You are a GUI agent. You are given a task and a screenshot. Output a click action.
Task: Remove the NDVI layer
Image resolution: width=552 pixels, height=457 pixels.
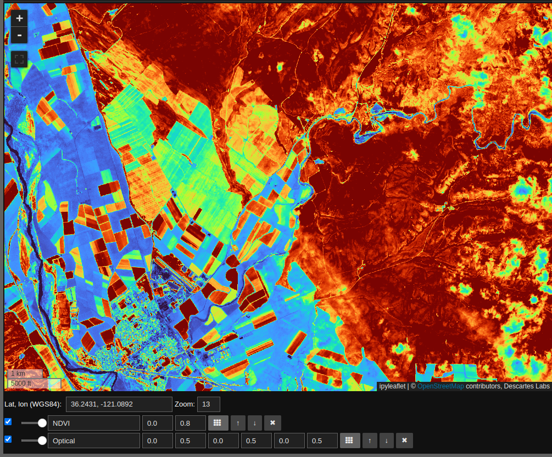[273, 423]
